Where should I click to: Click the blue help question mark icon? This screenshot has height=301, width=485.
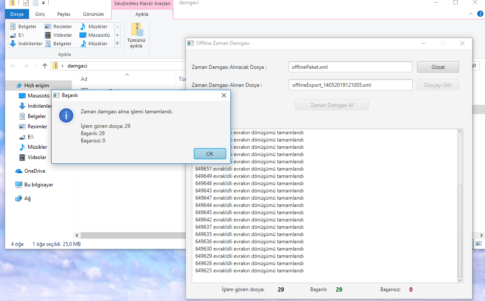(480, 14)
